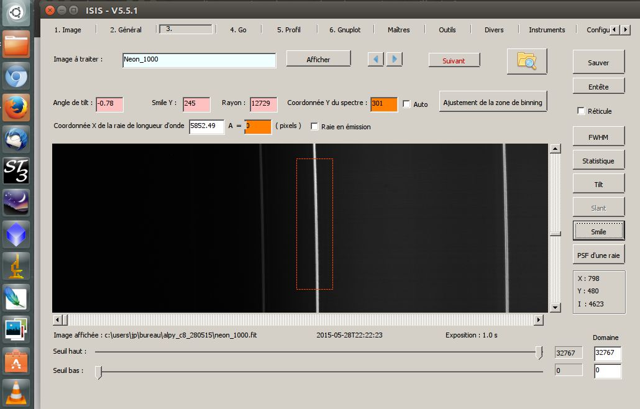
Task: Launch Firefox from the dock
Action: [x=16, y=108]
